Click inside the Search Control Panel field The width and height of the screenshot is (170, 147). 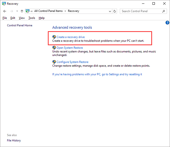click(140, 11)
